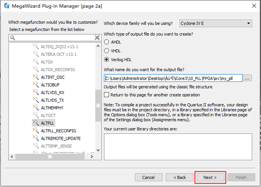Screen dimensions: 261x187
Task: Click the ALTMEMPHY wand icon
Action: click(36, 108)
